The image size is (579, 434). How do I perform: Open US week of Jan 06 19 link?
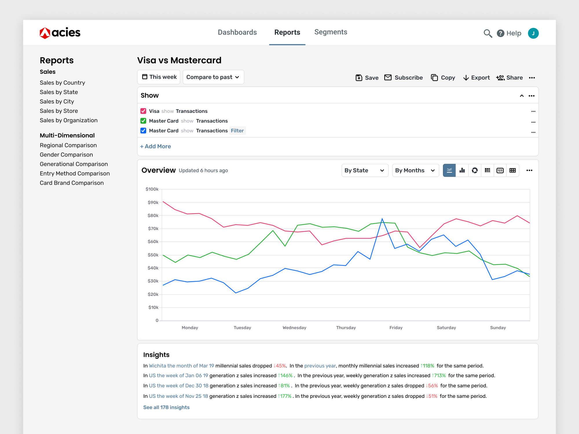point(179,376)
